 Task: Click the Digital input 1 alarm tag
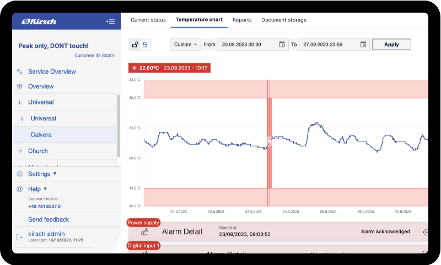pos(143,246)
